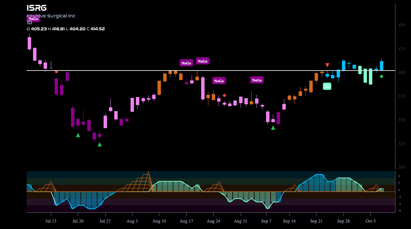Click the white horizontal price line at 400

(211, 71)
